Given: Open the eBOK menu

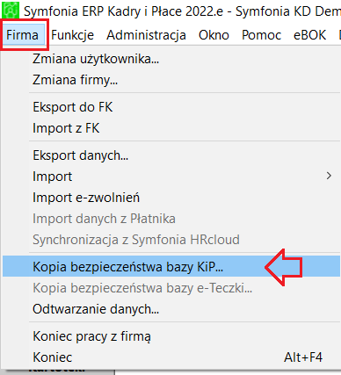Looking at the screenshot, I should (309, 35).
